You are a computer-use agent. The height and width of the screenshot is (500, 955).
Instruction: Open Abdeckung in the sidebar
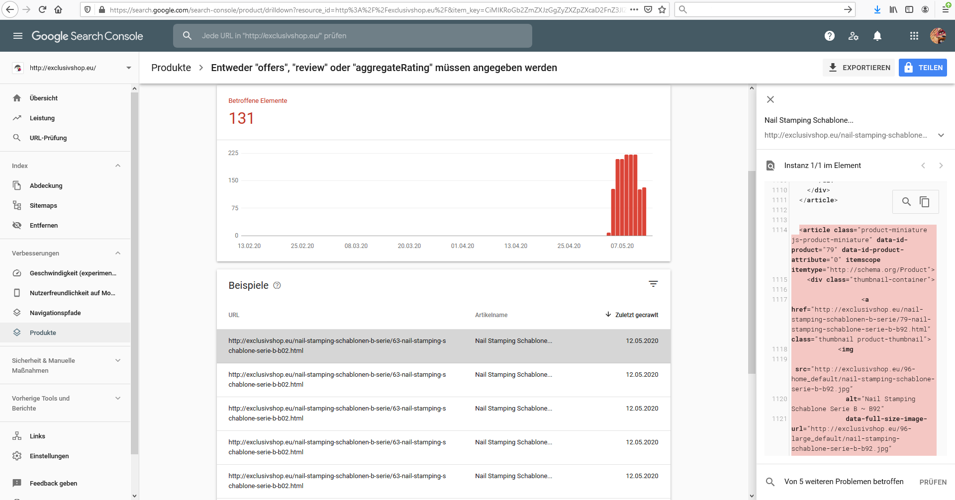(x=46, y=185)
